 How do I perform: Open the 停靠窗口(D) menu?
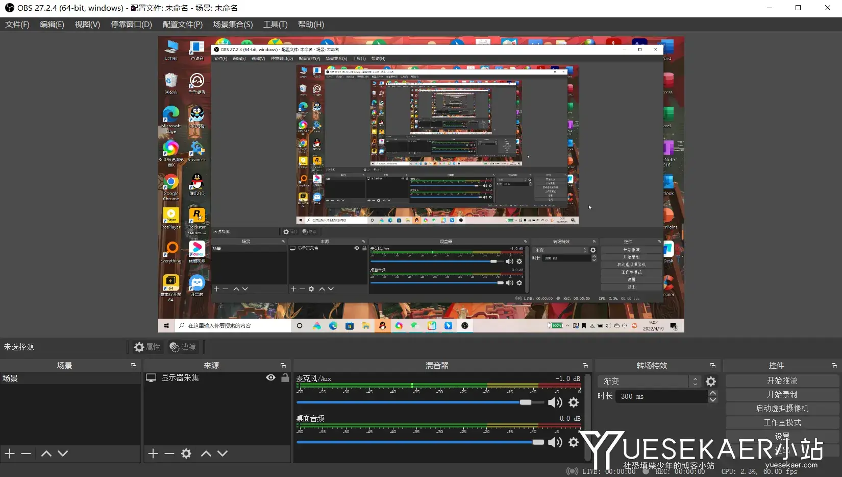pyautogui.click(x=131, y=25)
